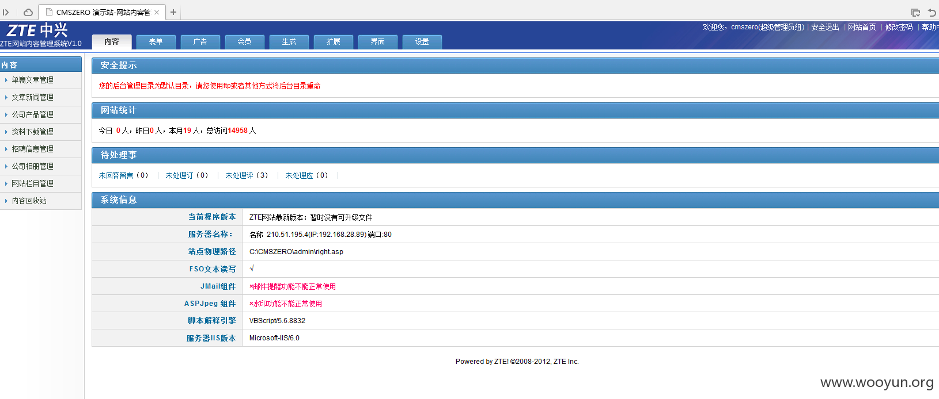Select the CMSZERO 演示站 browser tab
Viewport: 939px width, 399px height.
(x=102, y=12)
